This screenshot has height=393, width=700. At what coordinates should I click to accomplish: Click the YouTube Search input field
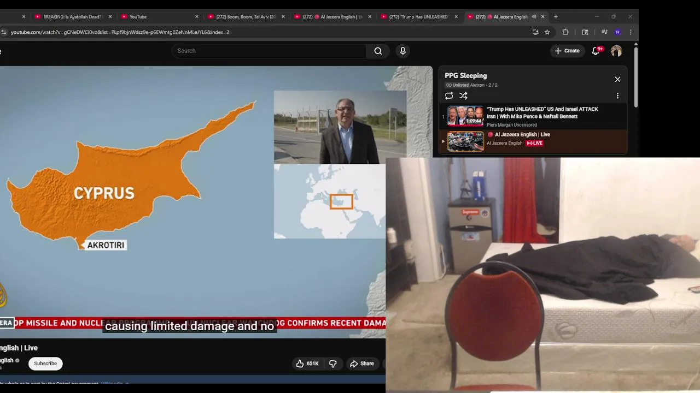pyautogui.click(x=269, y=51)
